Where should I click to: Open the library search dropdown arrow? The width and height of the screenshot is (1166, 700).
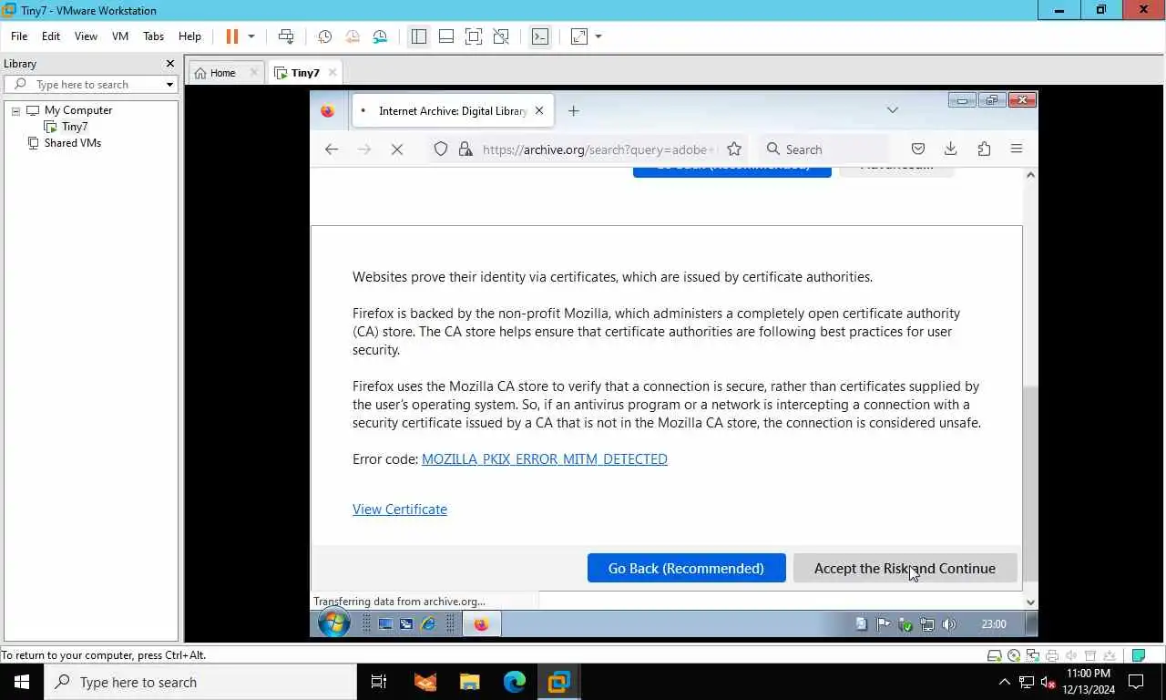point(169,85)
